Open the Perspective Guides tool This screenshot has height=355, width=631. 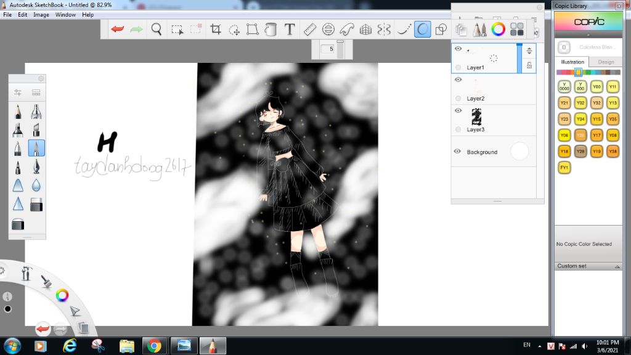[365, 30]
